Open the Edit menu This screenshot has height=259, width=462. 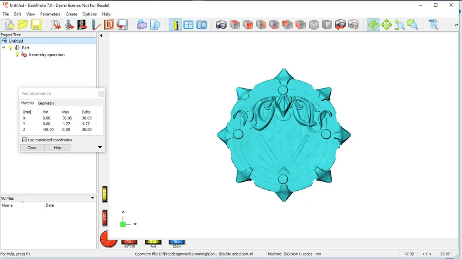pos(18,14)
